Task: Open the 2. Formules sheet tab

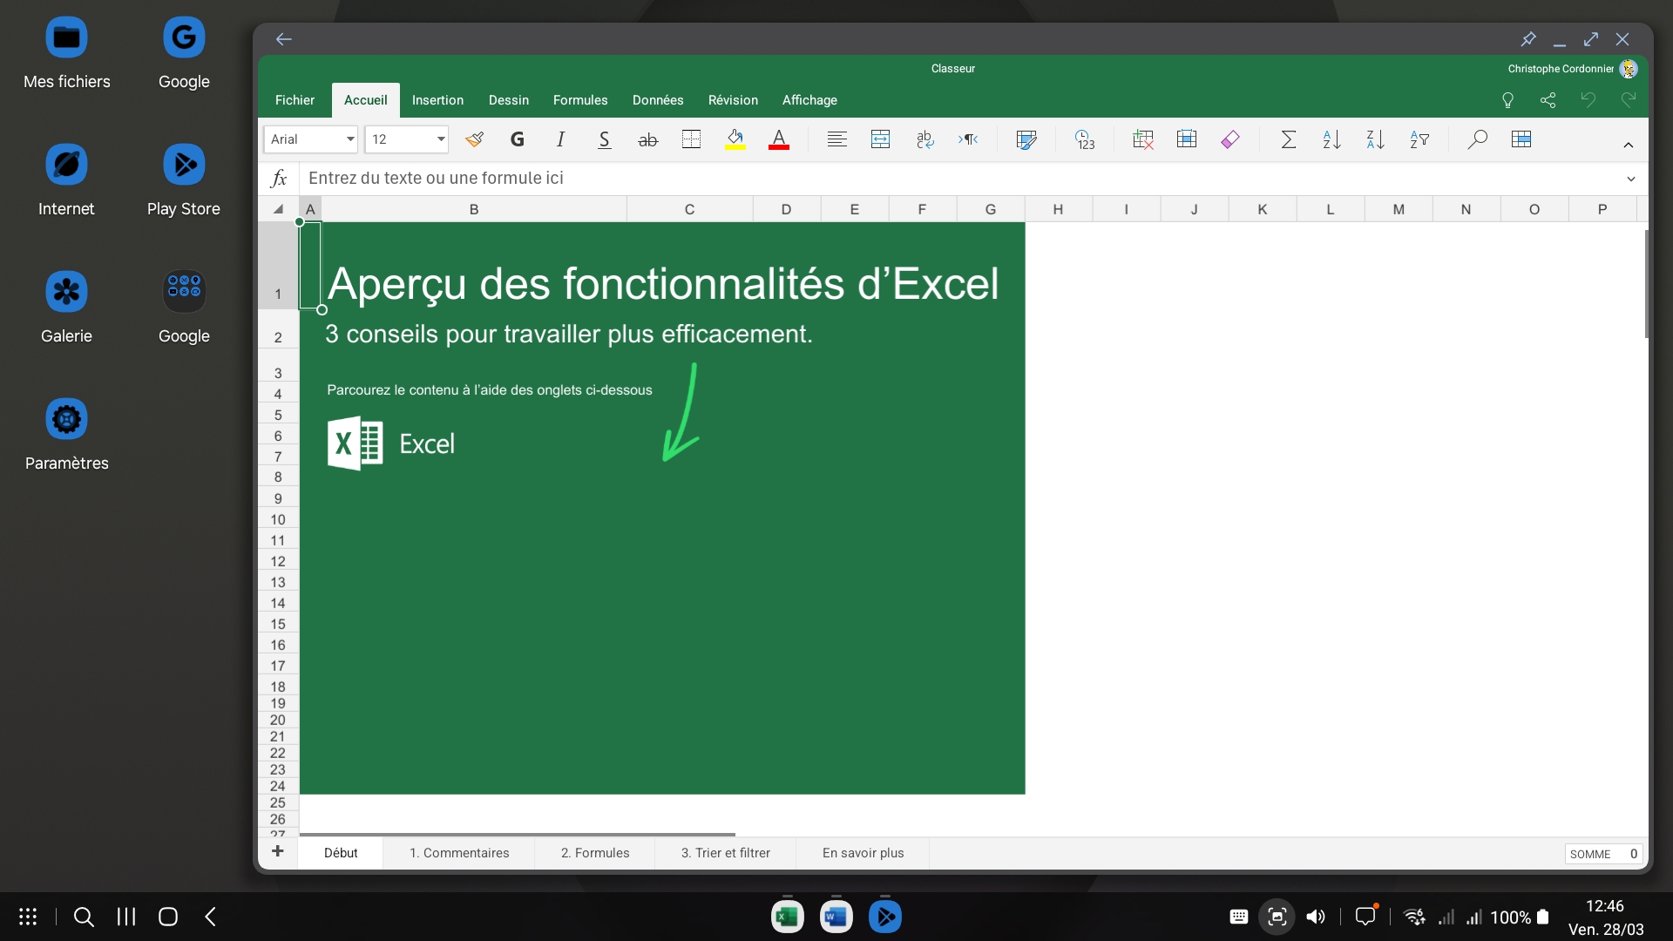Action: [595, 853]
